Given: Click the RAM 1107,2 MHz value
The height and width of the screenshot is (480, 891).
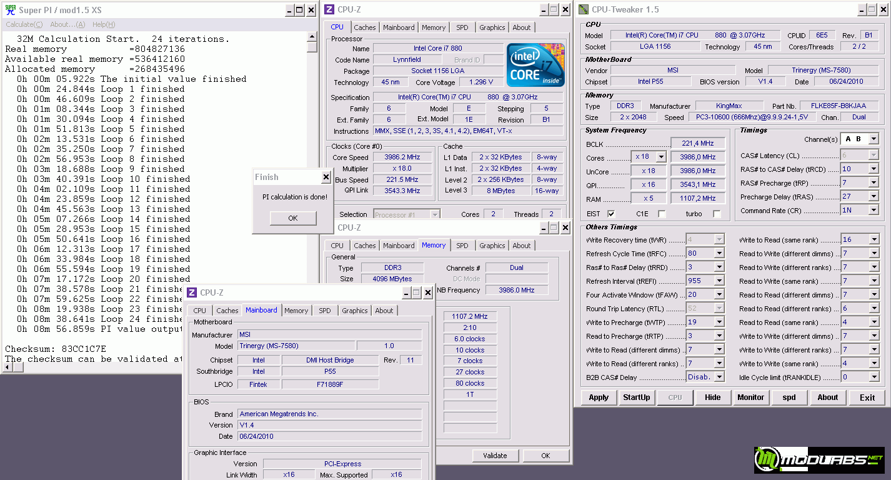Looking at the screenshot, I should point(698,198).
